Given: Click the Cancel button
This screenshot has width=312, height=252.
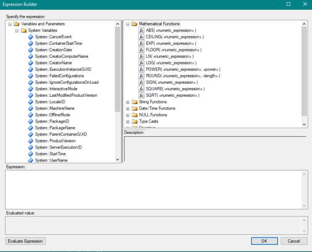Looking at the screenshot, I should tap(294, 241).
